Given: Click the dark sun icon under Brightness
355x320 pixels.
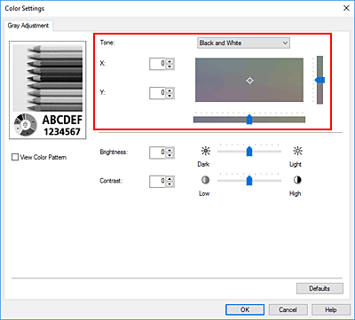Looking at the screenshot, I should coord(205,152).
